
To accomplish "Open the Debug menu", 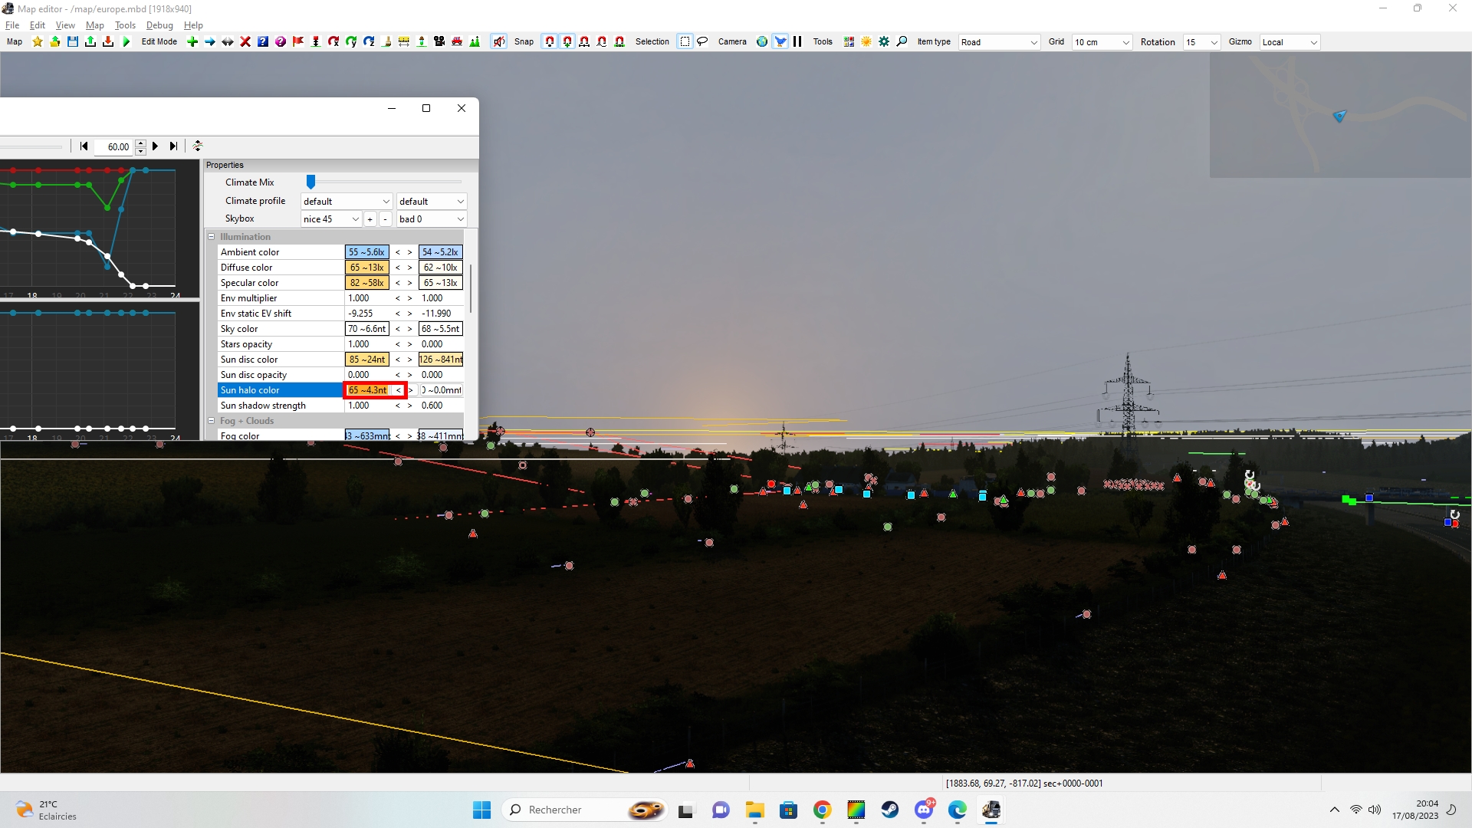I will click(x=159, y=25).
